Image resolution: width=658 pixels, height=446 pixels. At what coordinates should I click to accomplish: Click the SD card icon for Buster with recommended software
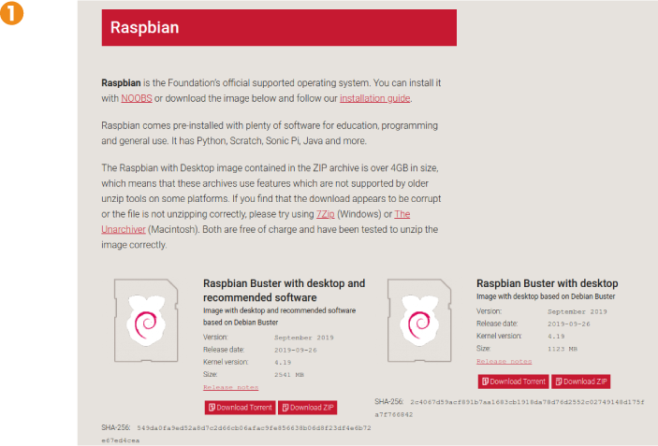pos(145,320)
